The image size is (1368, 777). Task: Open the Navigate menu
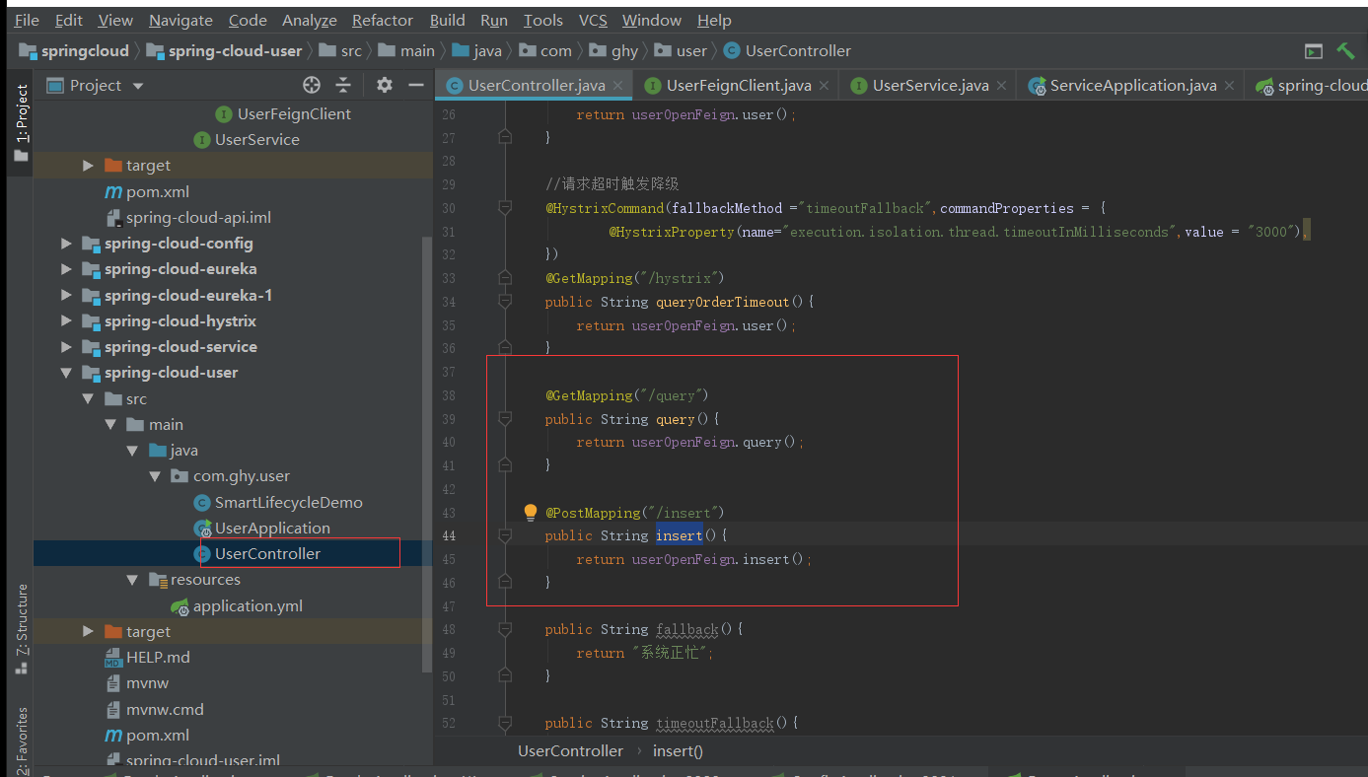(180, 20)
